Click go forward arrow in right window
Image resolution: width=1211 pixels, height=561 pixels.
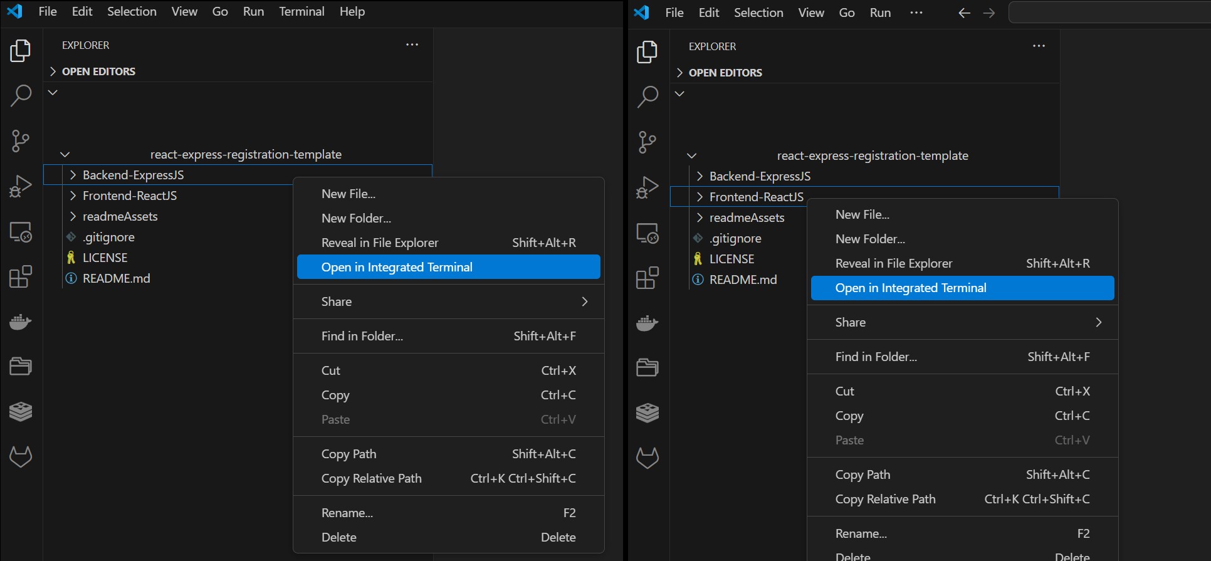coord(989,13)
